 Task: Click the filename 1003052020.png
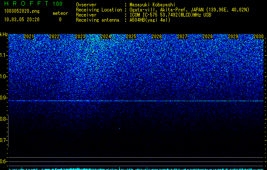point(22,11)
